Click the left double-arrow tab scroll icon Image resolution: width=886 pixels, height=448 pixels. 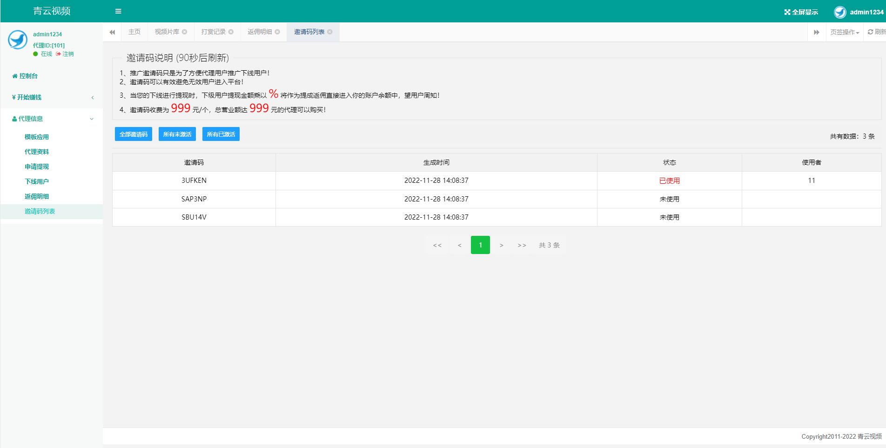pos(112,32)
